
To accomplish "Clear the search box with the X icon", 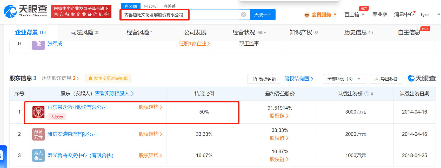I will tap(244, 15).
